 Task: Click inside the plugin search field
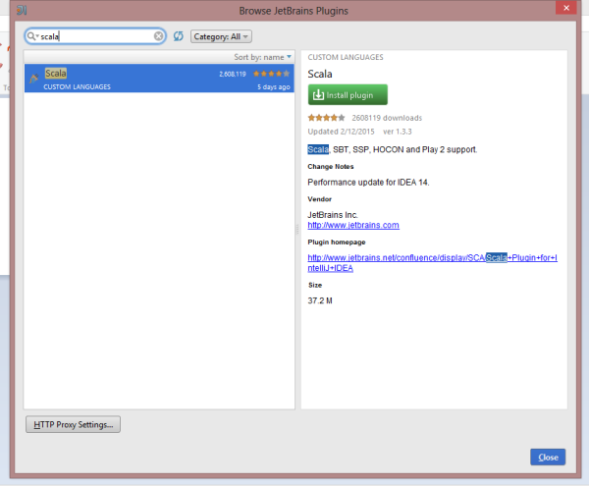pyautogui.click(x=98, y=36)
